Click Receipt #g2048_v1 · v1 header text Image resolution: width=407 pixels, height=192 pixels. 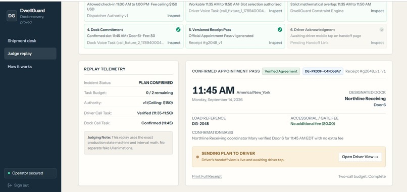click(x=366, y=71)
